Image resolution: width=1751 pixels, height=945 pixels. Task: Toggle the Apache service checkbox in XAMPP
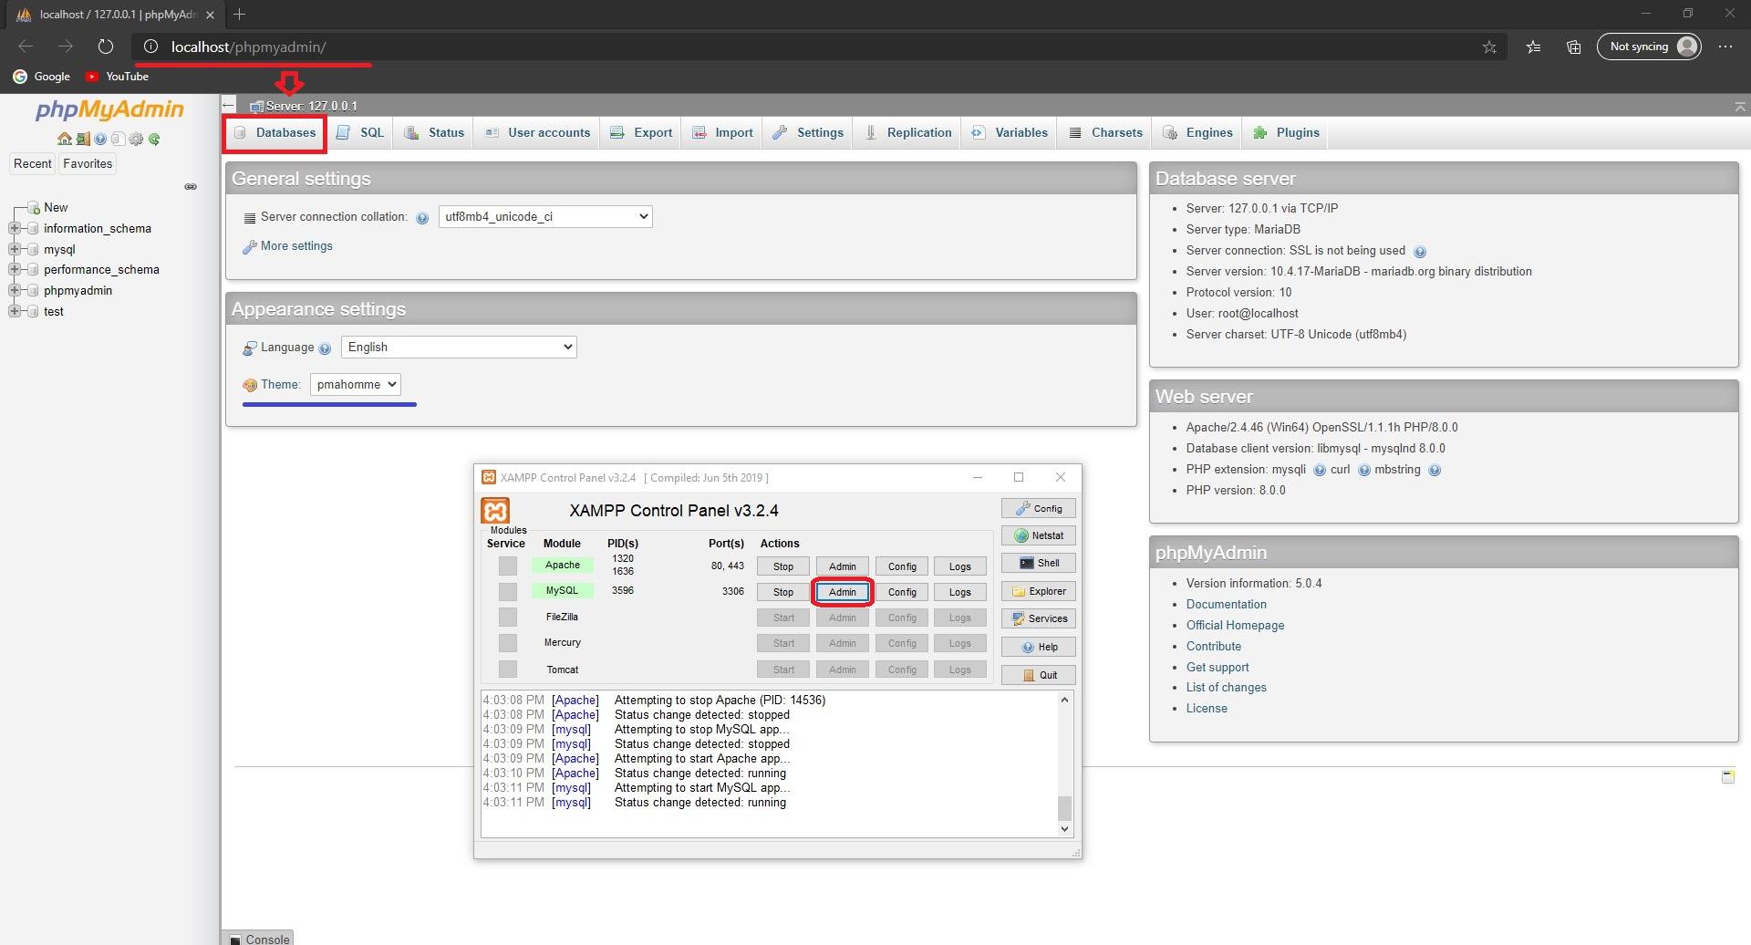[x=507, y=566]
